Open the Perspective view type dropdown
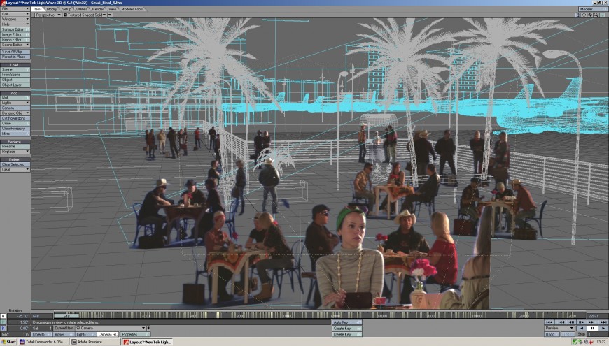 tap(46, 15)
